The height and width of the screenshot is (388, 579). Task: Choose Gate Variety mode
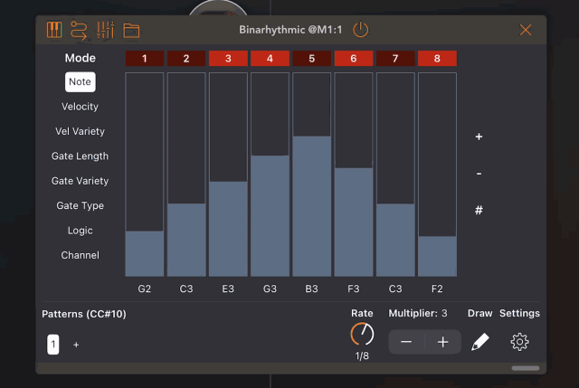pos(81,181)
